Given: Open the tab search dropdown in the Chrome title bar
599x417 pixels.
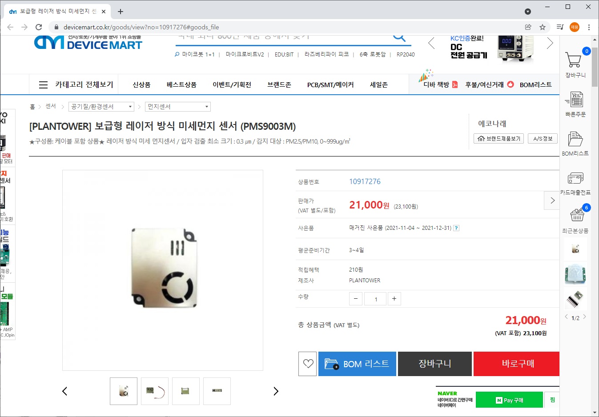Looking at the screenshot, I should (x=528, y=12).
